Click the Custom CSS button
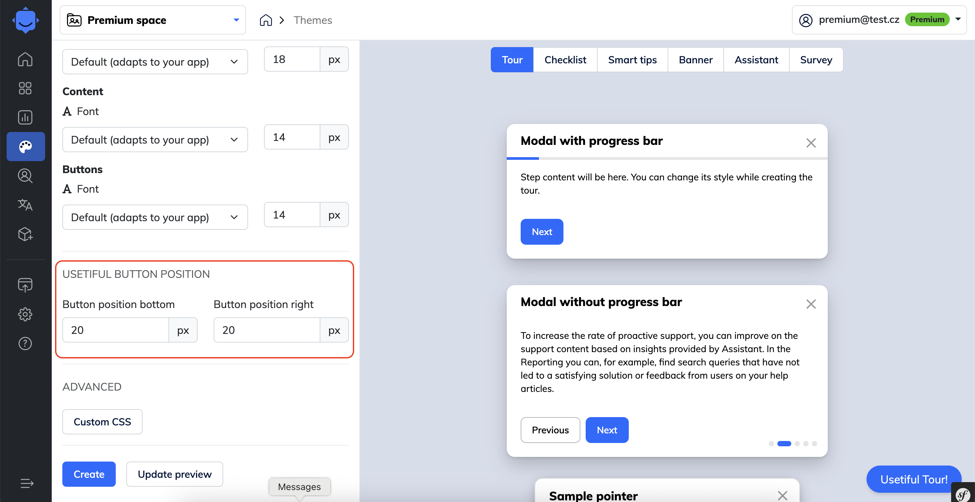This screenshot has width=975, height=502. tap(102, 422)
